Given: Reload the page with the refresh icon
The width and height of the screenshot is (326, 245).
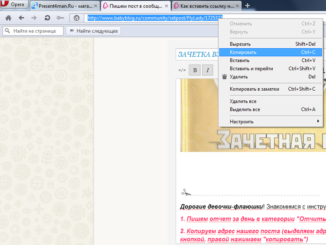Looking at the screenshot, I should (47, 18).
